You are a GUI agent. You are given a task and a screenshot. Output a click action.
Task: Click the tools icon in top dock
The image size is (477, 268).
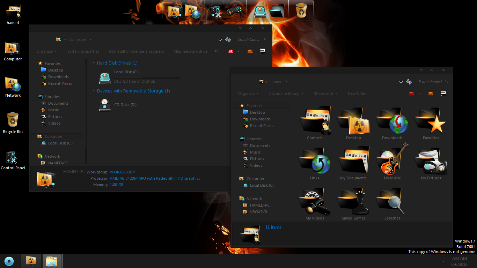click(x=216, y=12)
